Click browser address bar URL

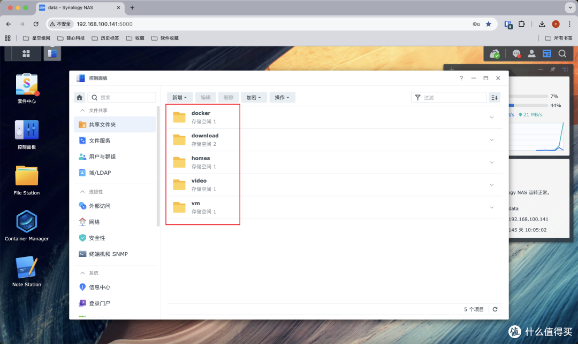(105, 24)
